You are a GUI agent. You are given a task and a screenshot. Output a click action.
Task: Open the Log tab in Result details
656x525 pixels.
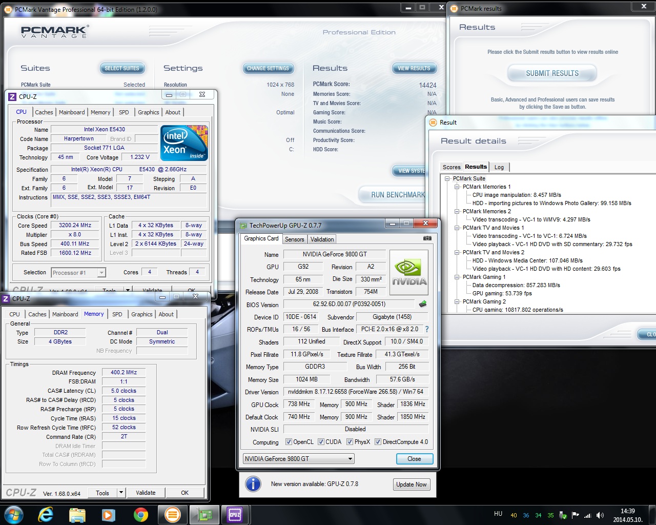499,167
